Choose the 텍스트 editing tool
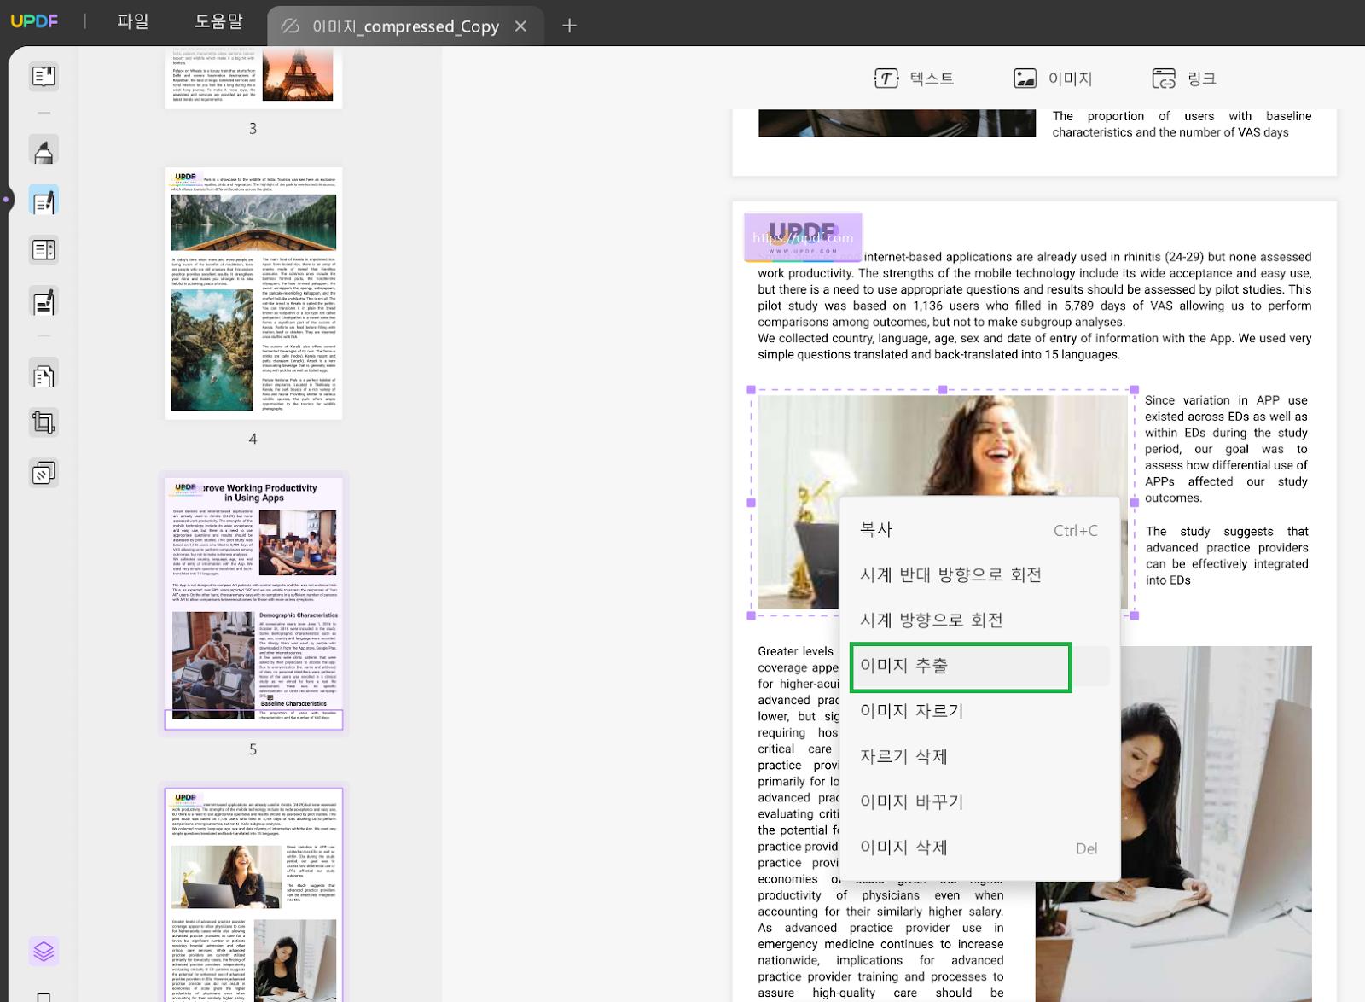 [x=914, y=79]
